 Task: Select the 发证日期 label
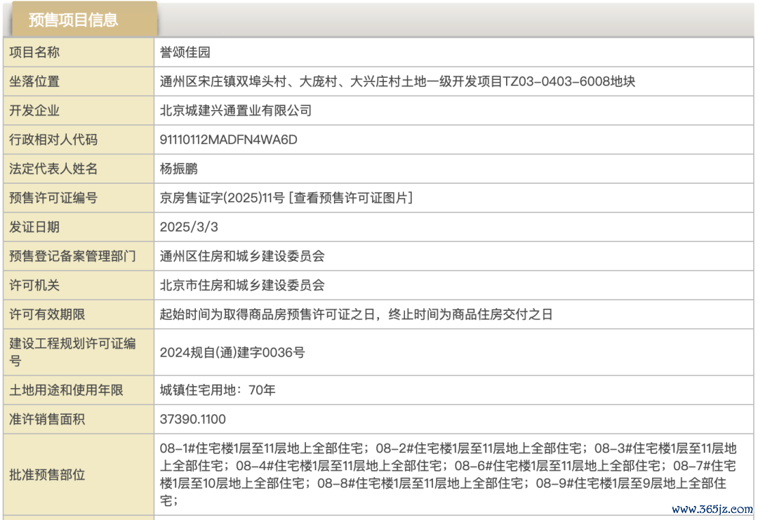34,227
